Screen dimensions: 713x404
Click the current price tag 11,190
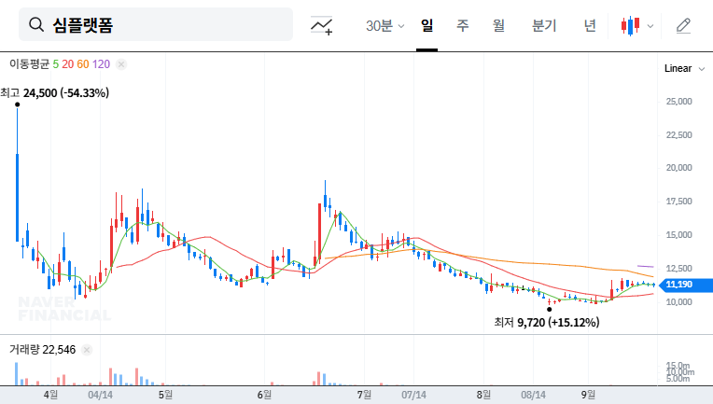coord(687,285)
